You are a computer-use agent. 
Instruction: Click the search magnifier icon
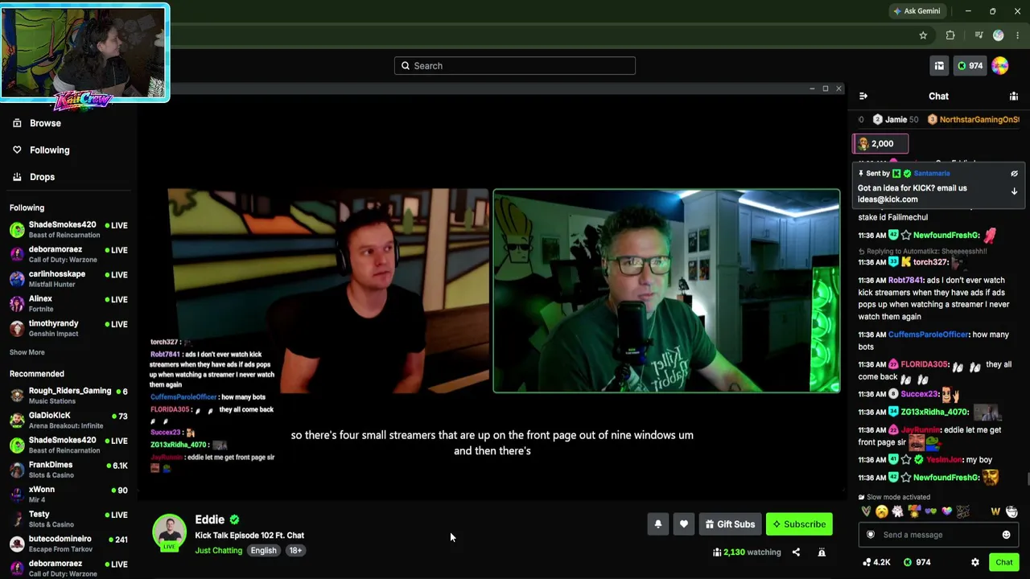[x=406, y=66]
